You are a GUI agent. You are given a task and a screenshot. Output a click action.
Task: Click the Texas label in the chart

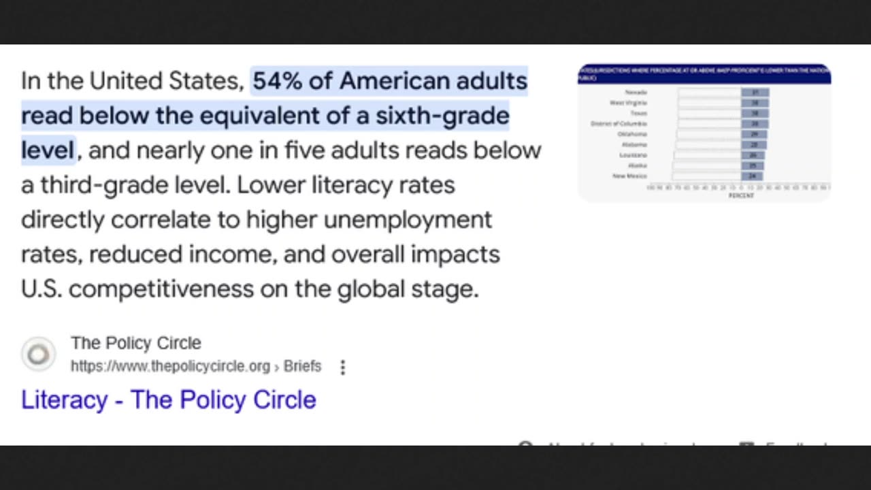coord(638,113)
